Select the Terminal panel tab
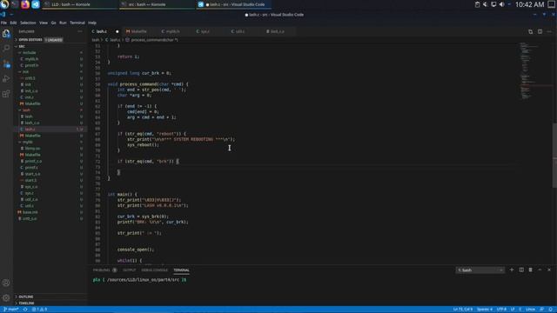The height and width of the screenshot is (313, 557). (181, 270)
